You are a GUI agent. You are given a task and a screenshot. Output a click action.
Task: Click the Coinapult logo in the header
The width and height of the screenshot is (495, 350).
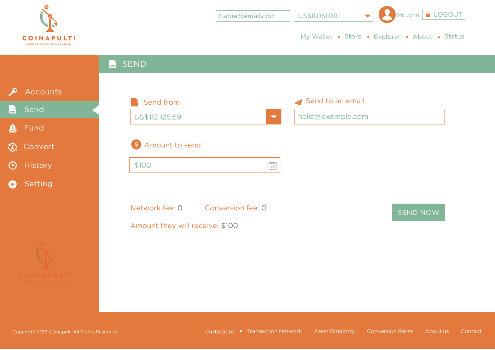[x=49, y=25]
